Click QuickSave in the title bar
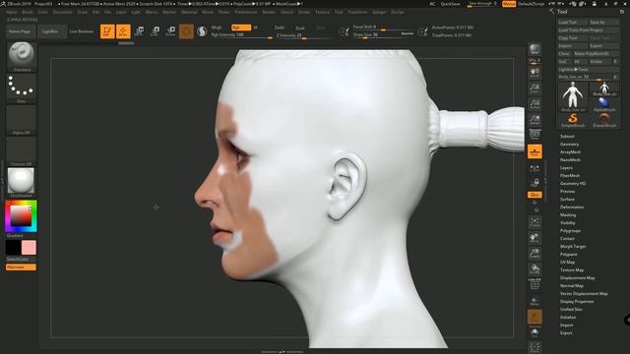The image size is (630, 354). pos(451,4)
